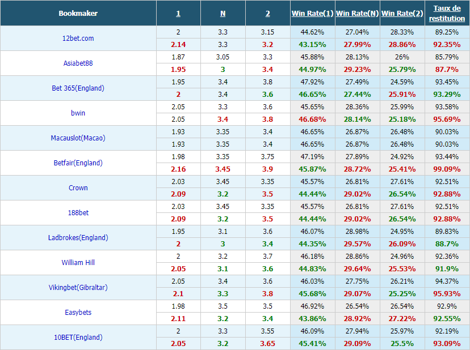
Task: Select Betfair's odds 3.75
Action: [x=268, y=157]
